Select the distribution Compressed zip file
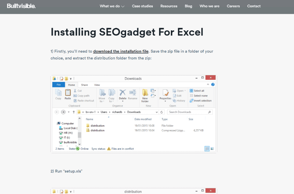294x194 pixels. coord(145,130)
